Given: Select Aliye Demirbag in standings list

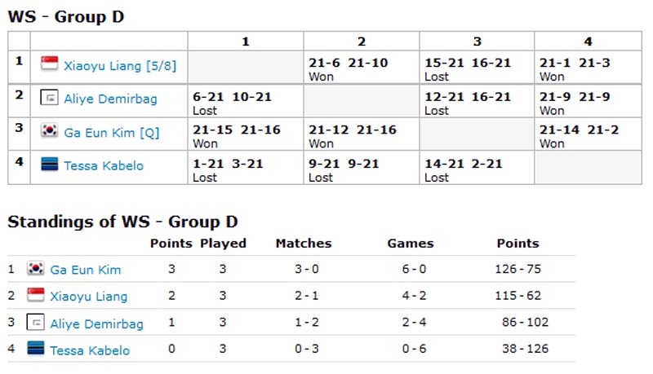Looking at the screenshot, I should coord(96,323).
